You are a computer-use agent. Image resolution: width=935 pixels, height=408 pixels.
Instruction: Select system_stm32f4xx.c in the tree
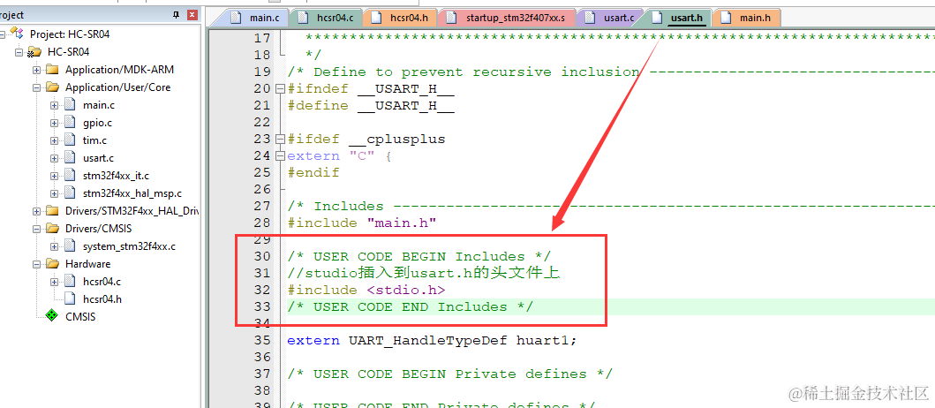coord(130,246)
